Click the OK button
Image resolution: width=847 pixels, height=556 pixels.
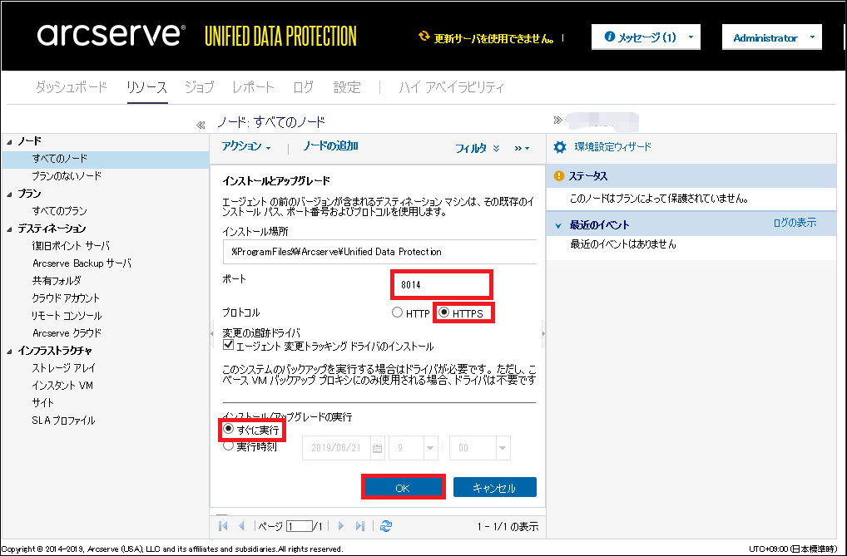click(x=403, y=488)
